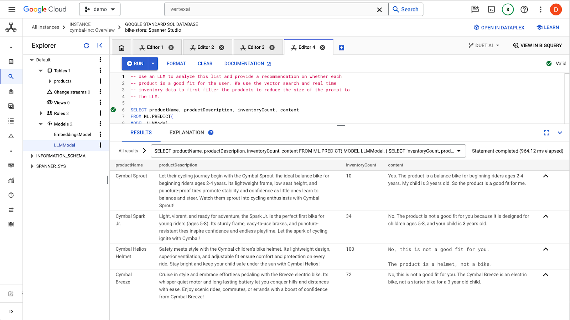Collapse the Cymbal Sprout result row
570x320 pixels.
(x=545, y=176)
